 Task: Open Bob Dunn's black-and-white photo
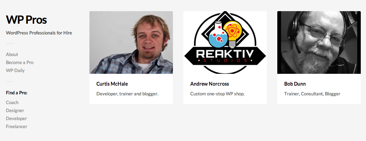(319, 42)
